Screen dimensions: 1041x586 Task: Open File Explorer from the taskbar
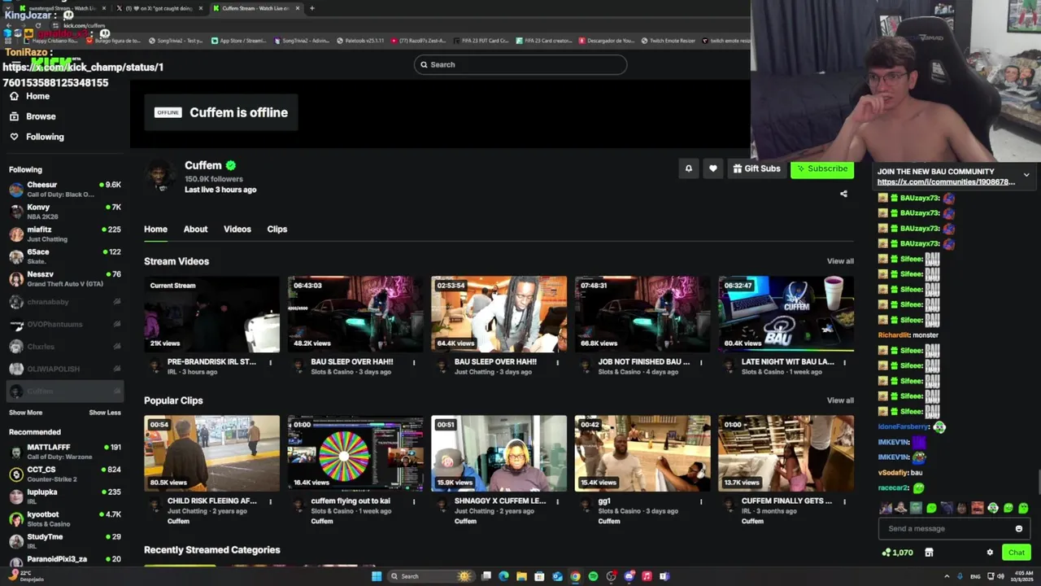pos(521,576)
